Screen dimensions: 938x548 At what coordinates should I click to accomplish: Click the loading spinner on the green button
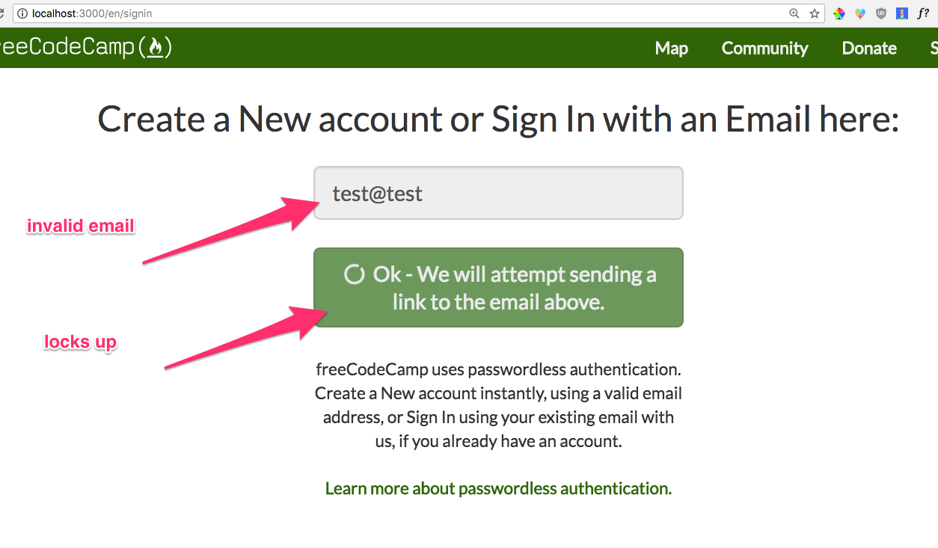(353, 274)
